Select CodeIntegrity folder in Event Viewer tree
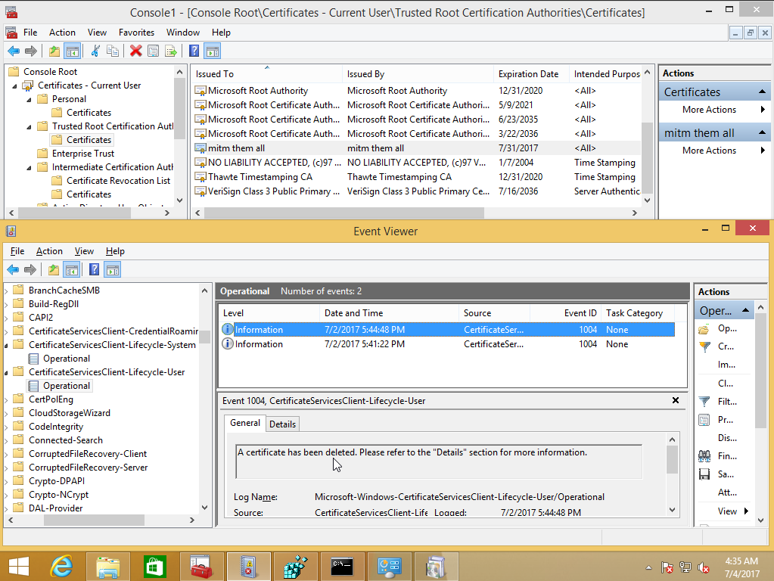Image resolution: width=774 pixels, height=581 pixels. point(56,427)
